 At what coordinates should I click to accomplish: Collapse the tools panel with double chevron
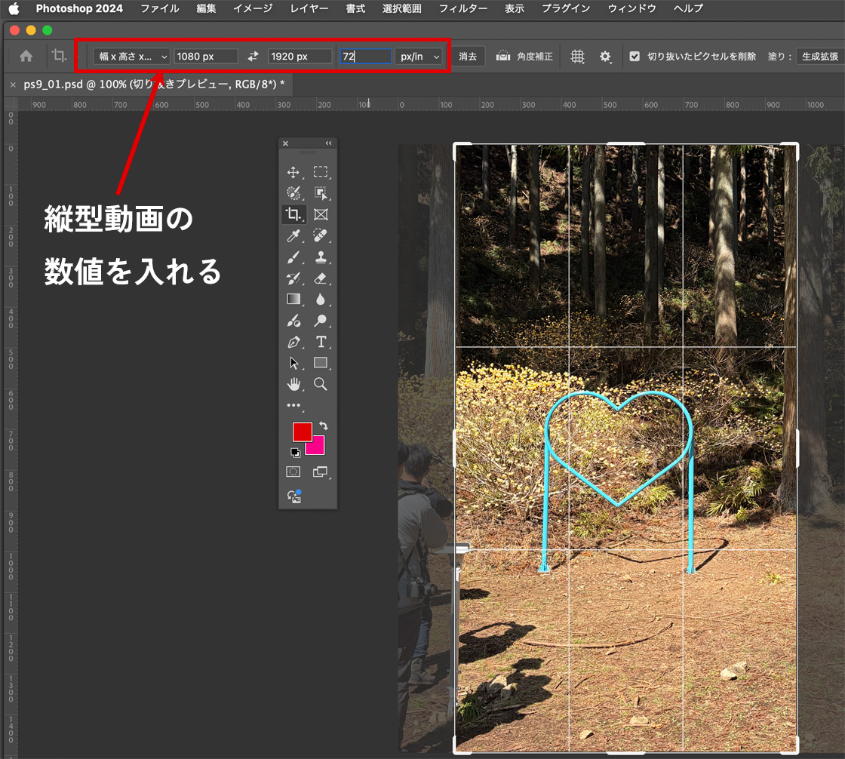click(328, 143)
